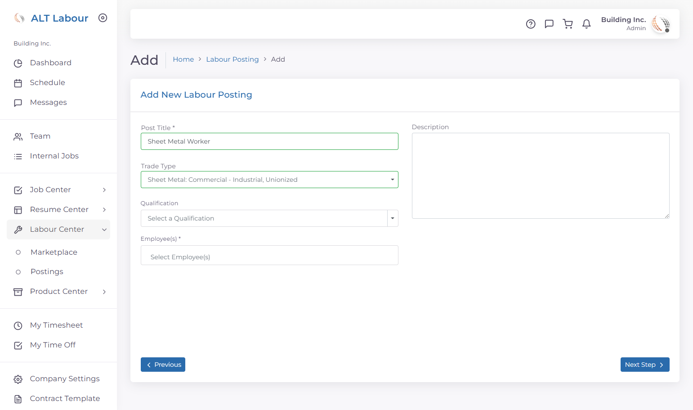Open the Qualification dropdown arrow

[393, 218]
